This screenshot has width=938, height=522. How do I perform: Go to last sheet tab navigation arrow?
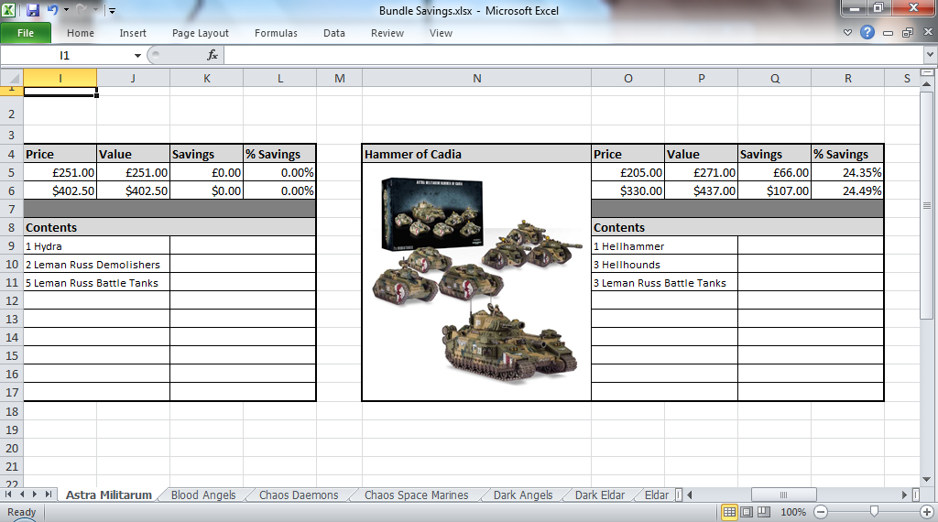pyautogui.click(x=49, y=495)
